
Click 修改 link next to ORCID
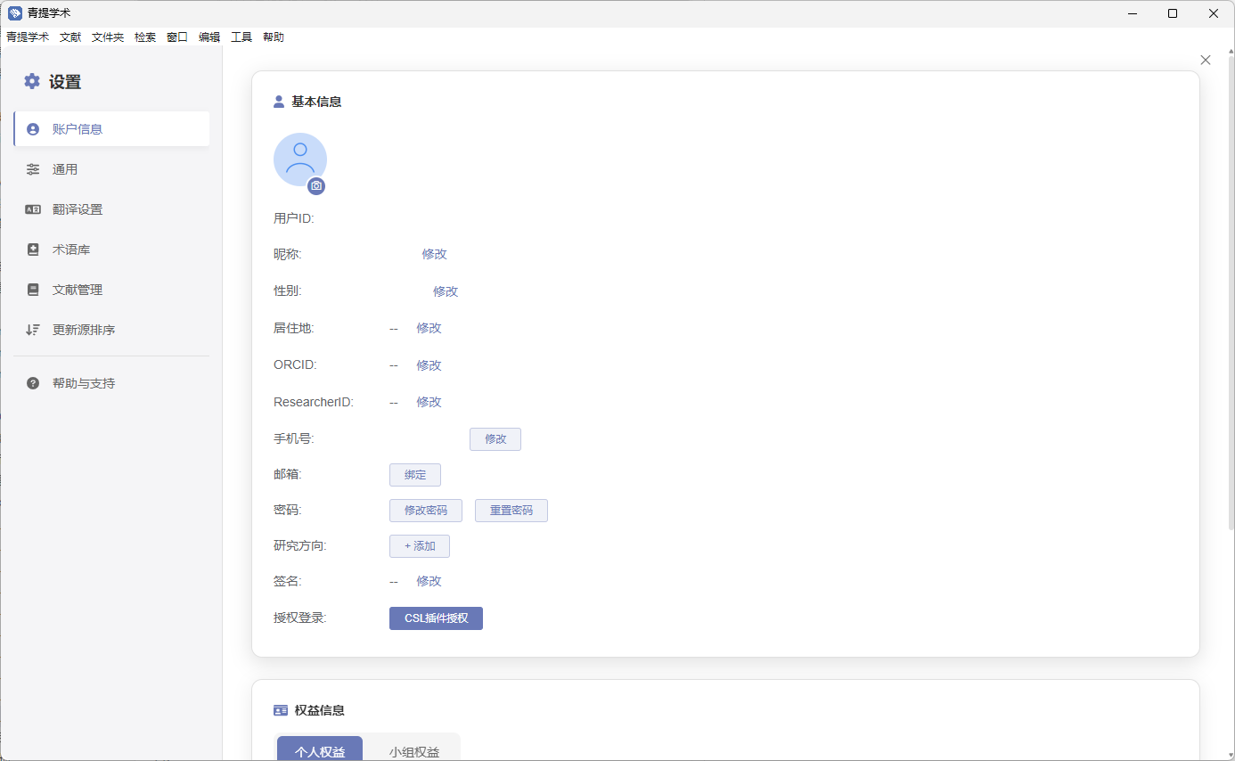coord(429,365)
